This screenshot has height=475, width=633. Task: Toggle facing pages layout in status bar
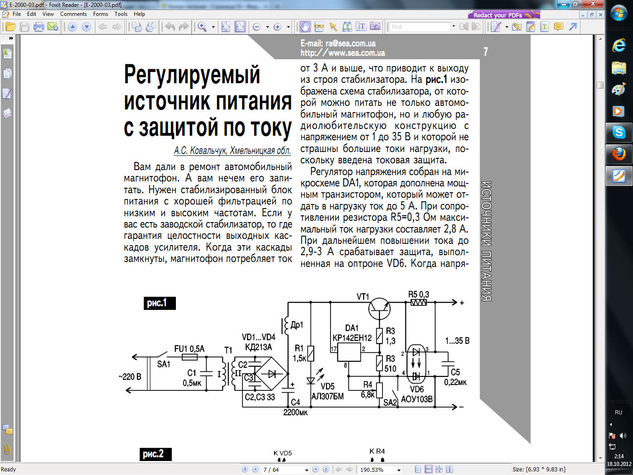coord(449,470)
